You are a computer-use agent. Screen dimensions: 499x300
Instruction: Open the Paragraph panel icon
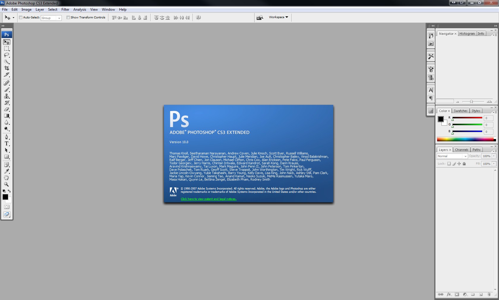coord(431,98)
